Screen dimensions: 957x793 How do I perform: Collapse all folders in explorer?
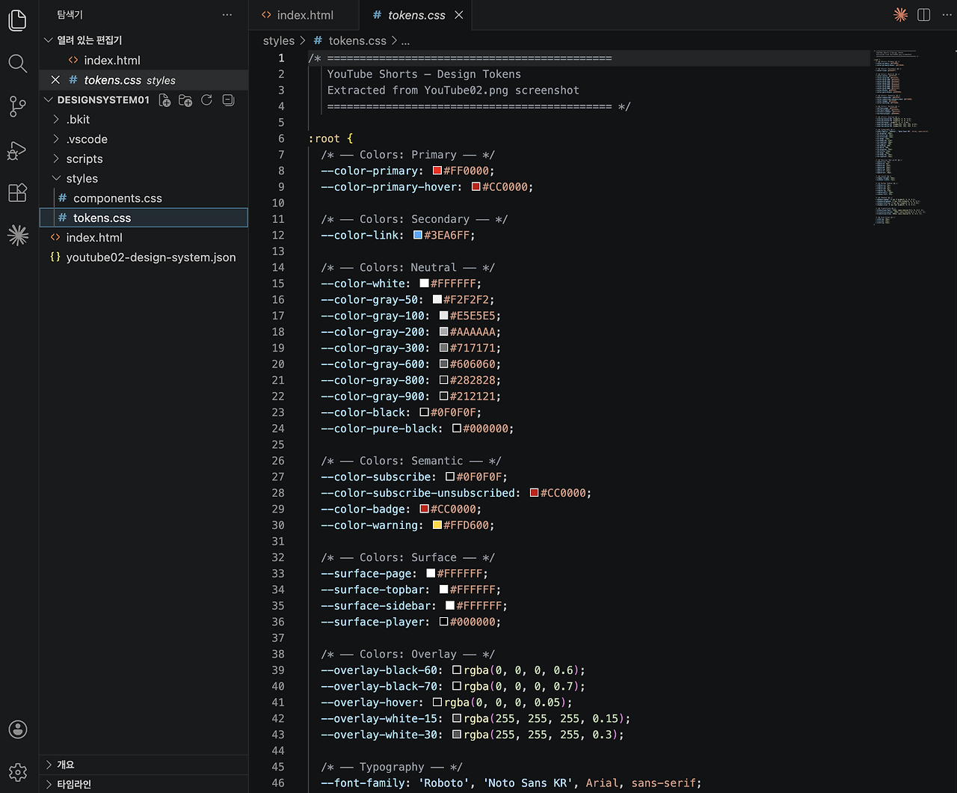coord(228,100)
